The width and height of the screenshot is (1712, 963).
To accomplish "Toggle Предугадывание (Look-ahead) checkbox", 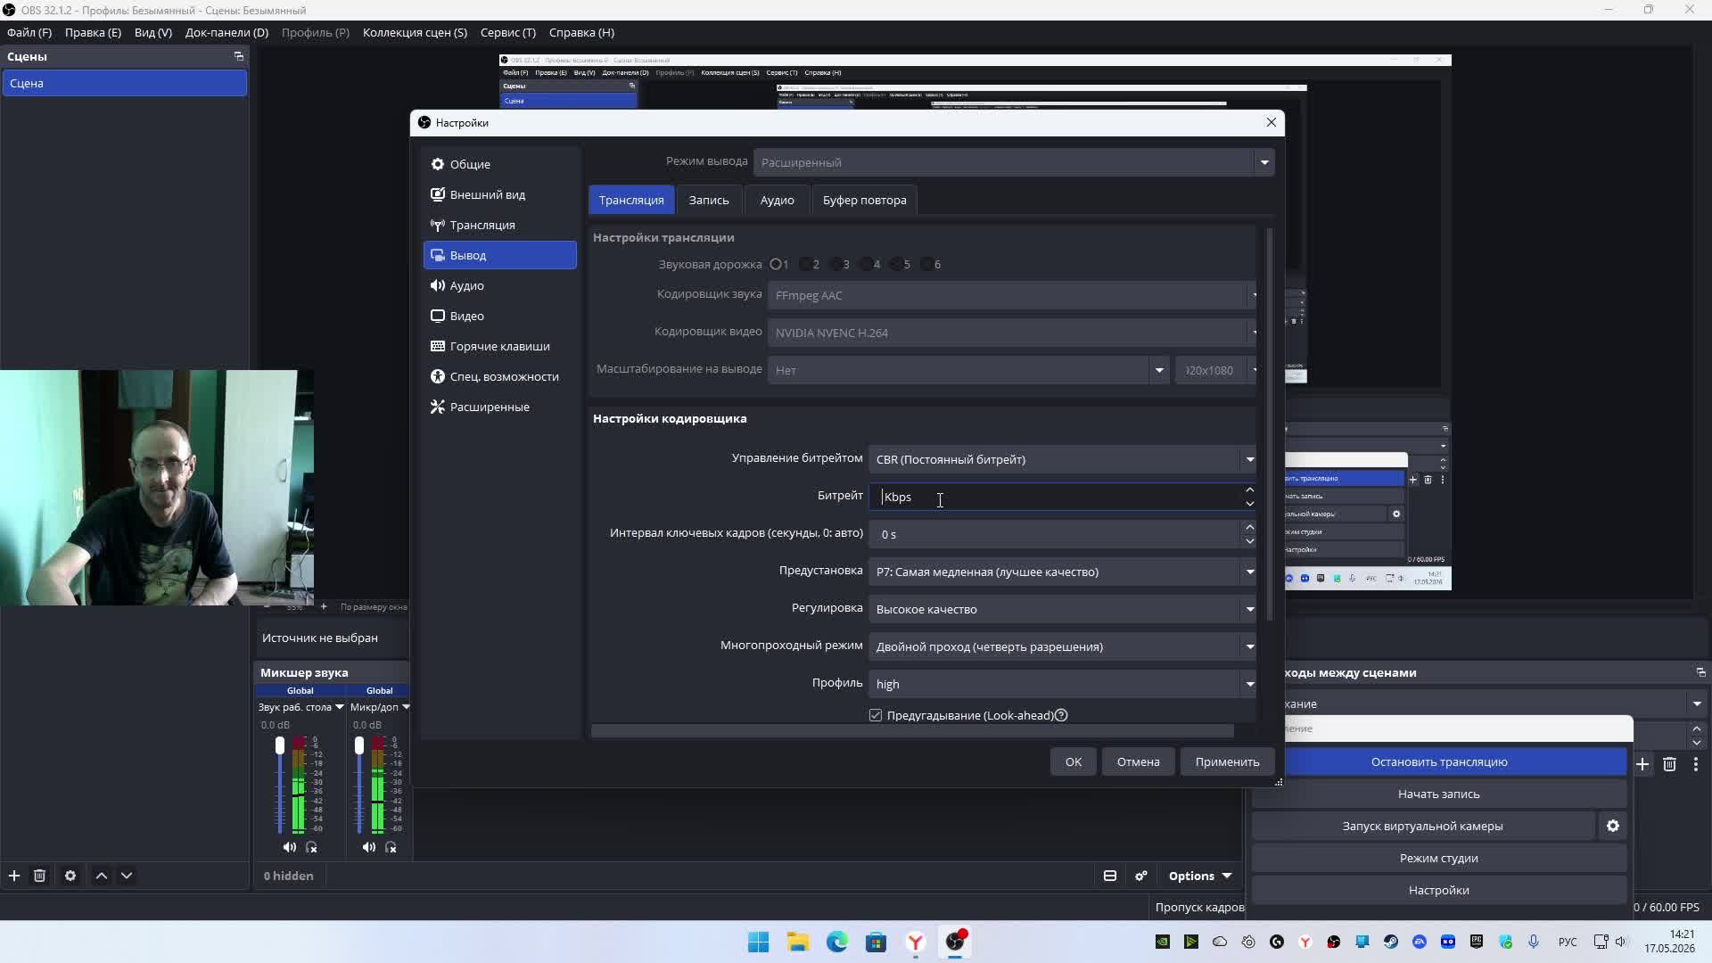I will tap(876, 715).
